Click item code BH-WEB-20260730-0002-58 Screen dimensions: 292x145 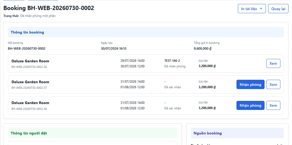(x=29, y=109)
